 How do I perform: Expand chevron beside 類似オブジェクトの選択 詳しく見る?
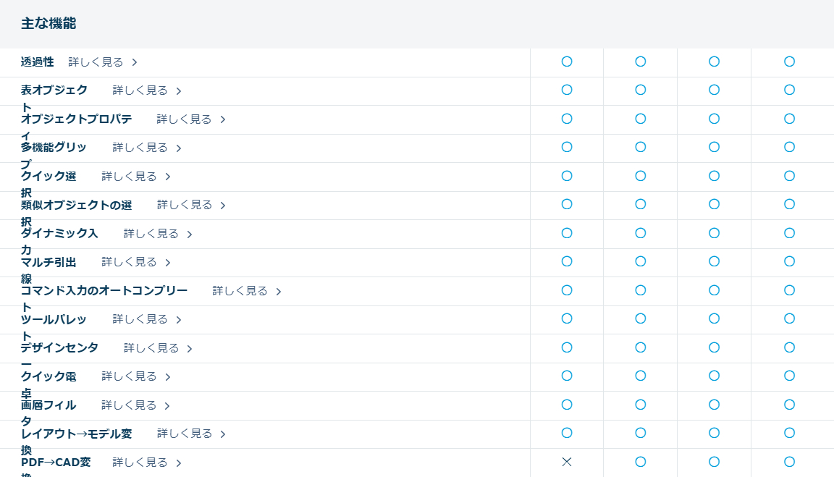coord(223,206)
